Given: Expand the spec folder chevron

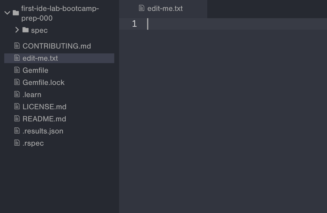Looking at the screenshot, I should click(17, 30).
